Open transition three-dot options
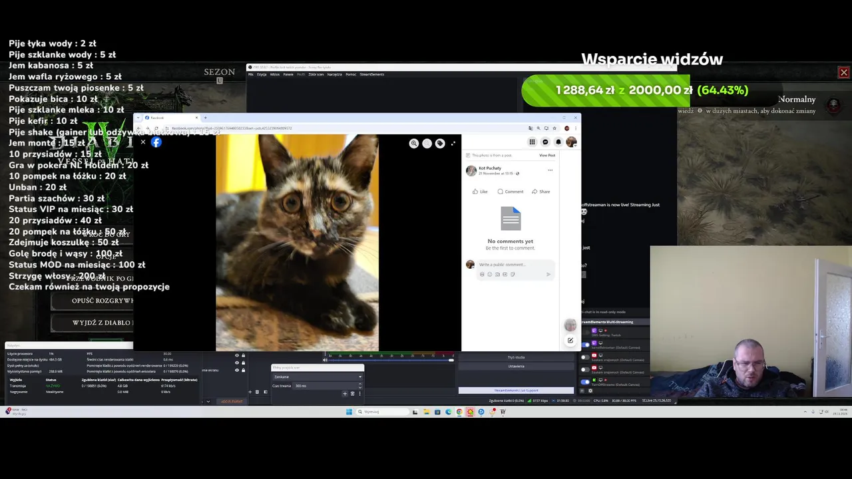The image size is (852, 479). pos(359,394)
